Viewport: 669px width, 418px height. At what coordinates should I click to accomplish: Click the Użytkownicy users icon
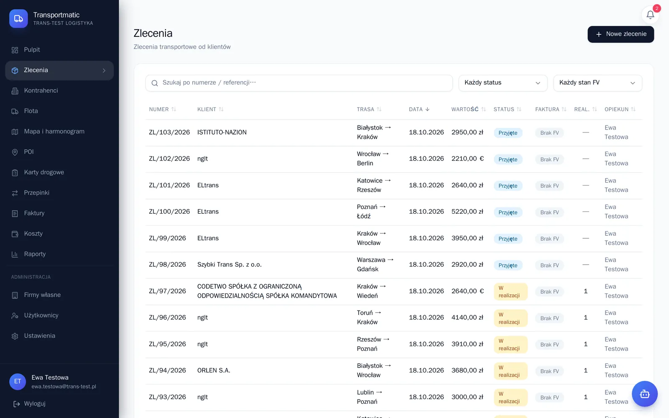(15, 316)
